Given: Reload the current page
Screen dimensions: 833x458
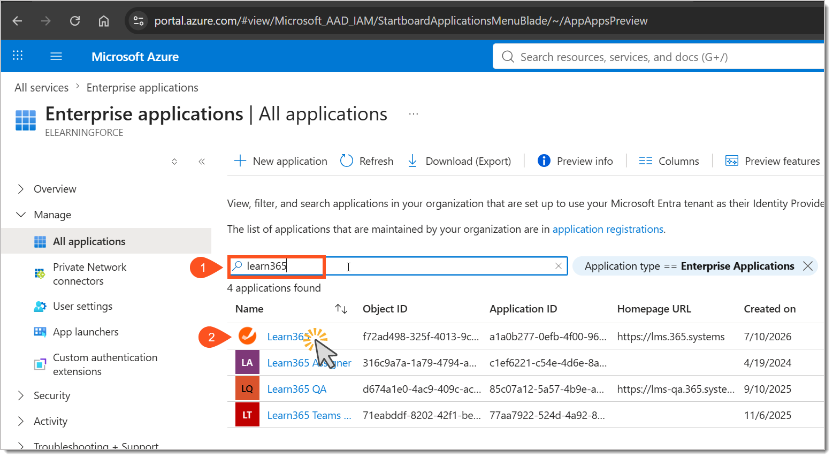Looking at the screenshot, I should point(75,21).
